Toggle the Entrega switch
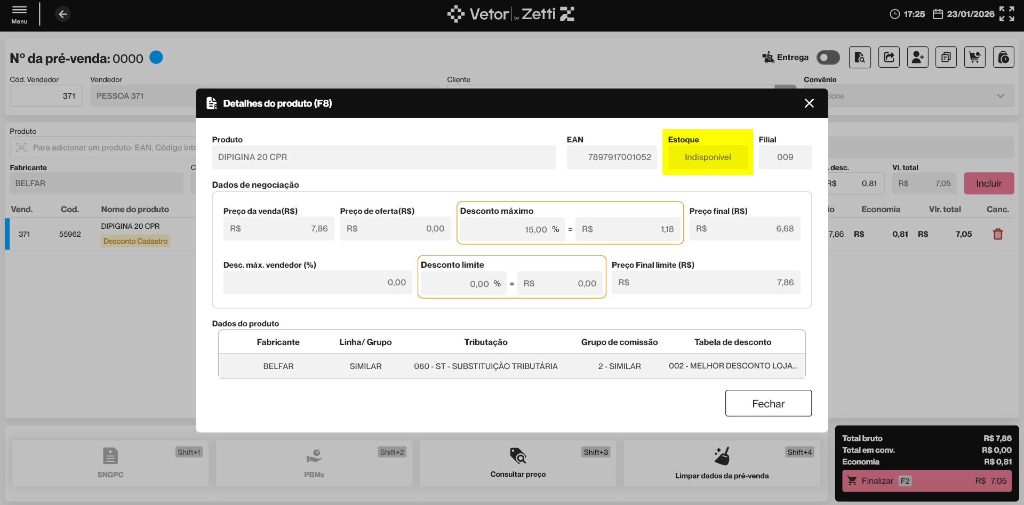This screenshot has height=505, width=1024. [828, 58]
